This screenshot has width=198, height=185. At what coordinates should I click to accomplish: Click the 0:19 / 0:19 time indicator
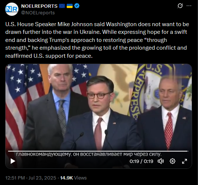tap(141, 161)
